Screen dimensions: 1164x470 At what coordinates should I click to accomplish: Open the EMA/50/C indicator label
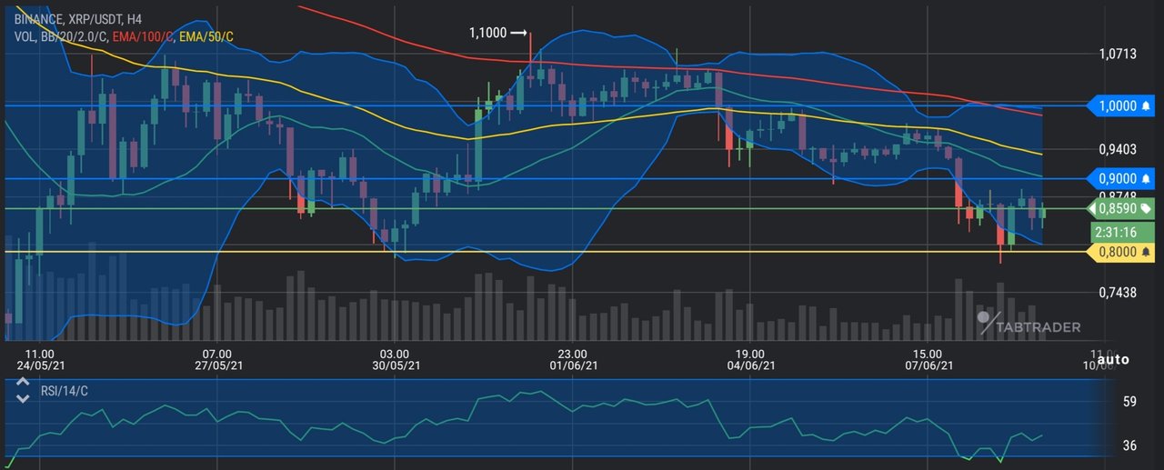pos(205,36)
